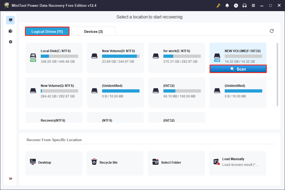Click Scan button for NEW VOLUME F
Screen dimensions: 285x190
(238, 69)
